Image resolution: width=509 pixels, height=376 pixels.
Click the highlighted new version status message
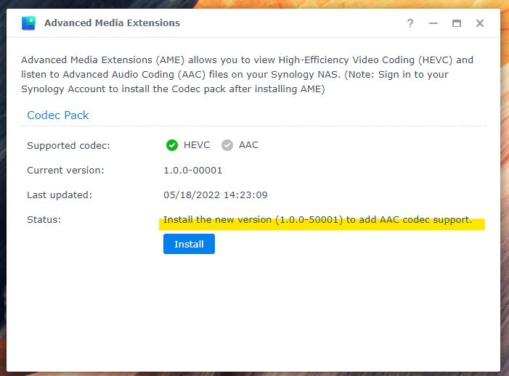tap(317, 220)
